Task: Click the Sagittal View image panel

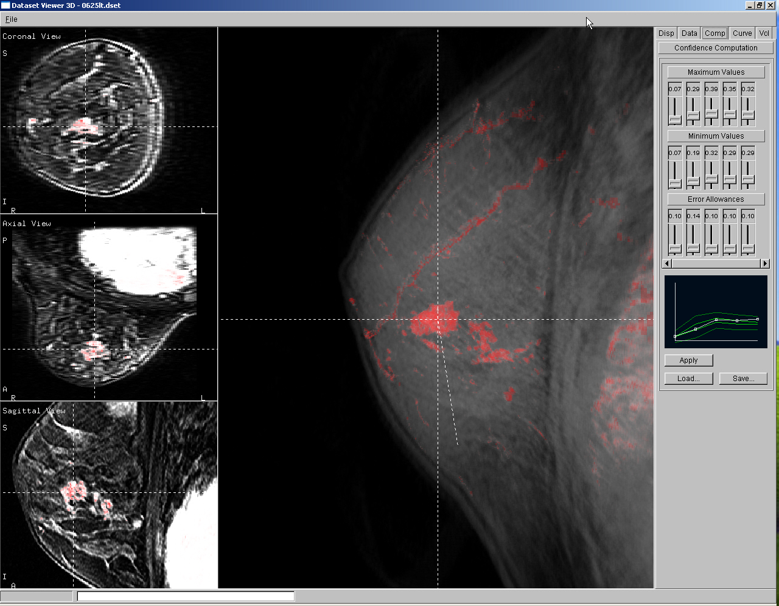Action: pos(109,495)
